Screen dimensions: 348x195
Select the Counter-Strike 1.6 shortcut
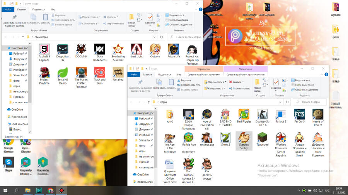262,118
